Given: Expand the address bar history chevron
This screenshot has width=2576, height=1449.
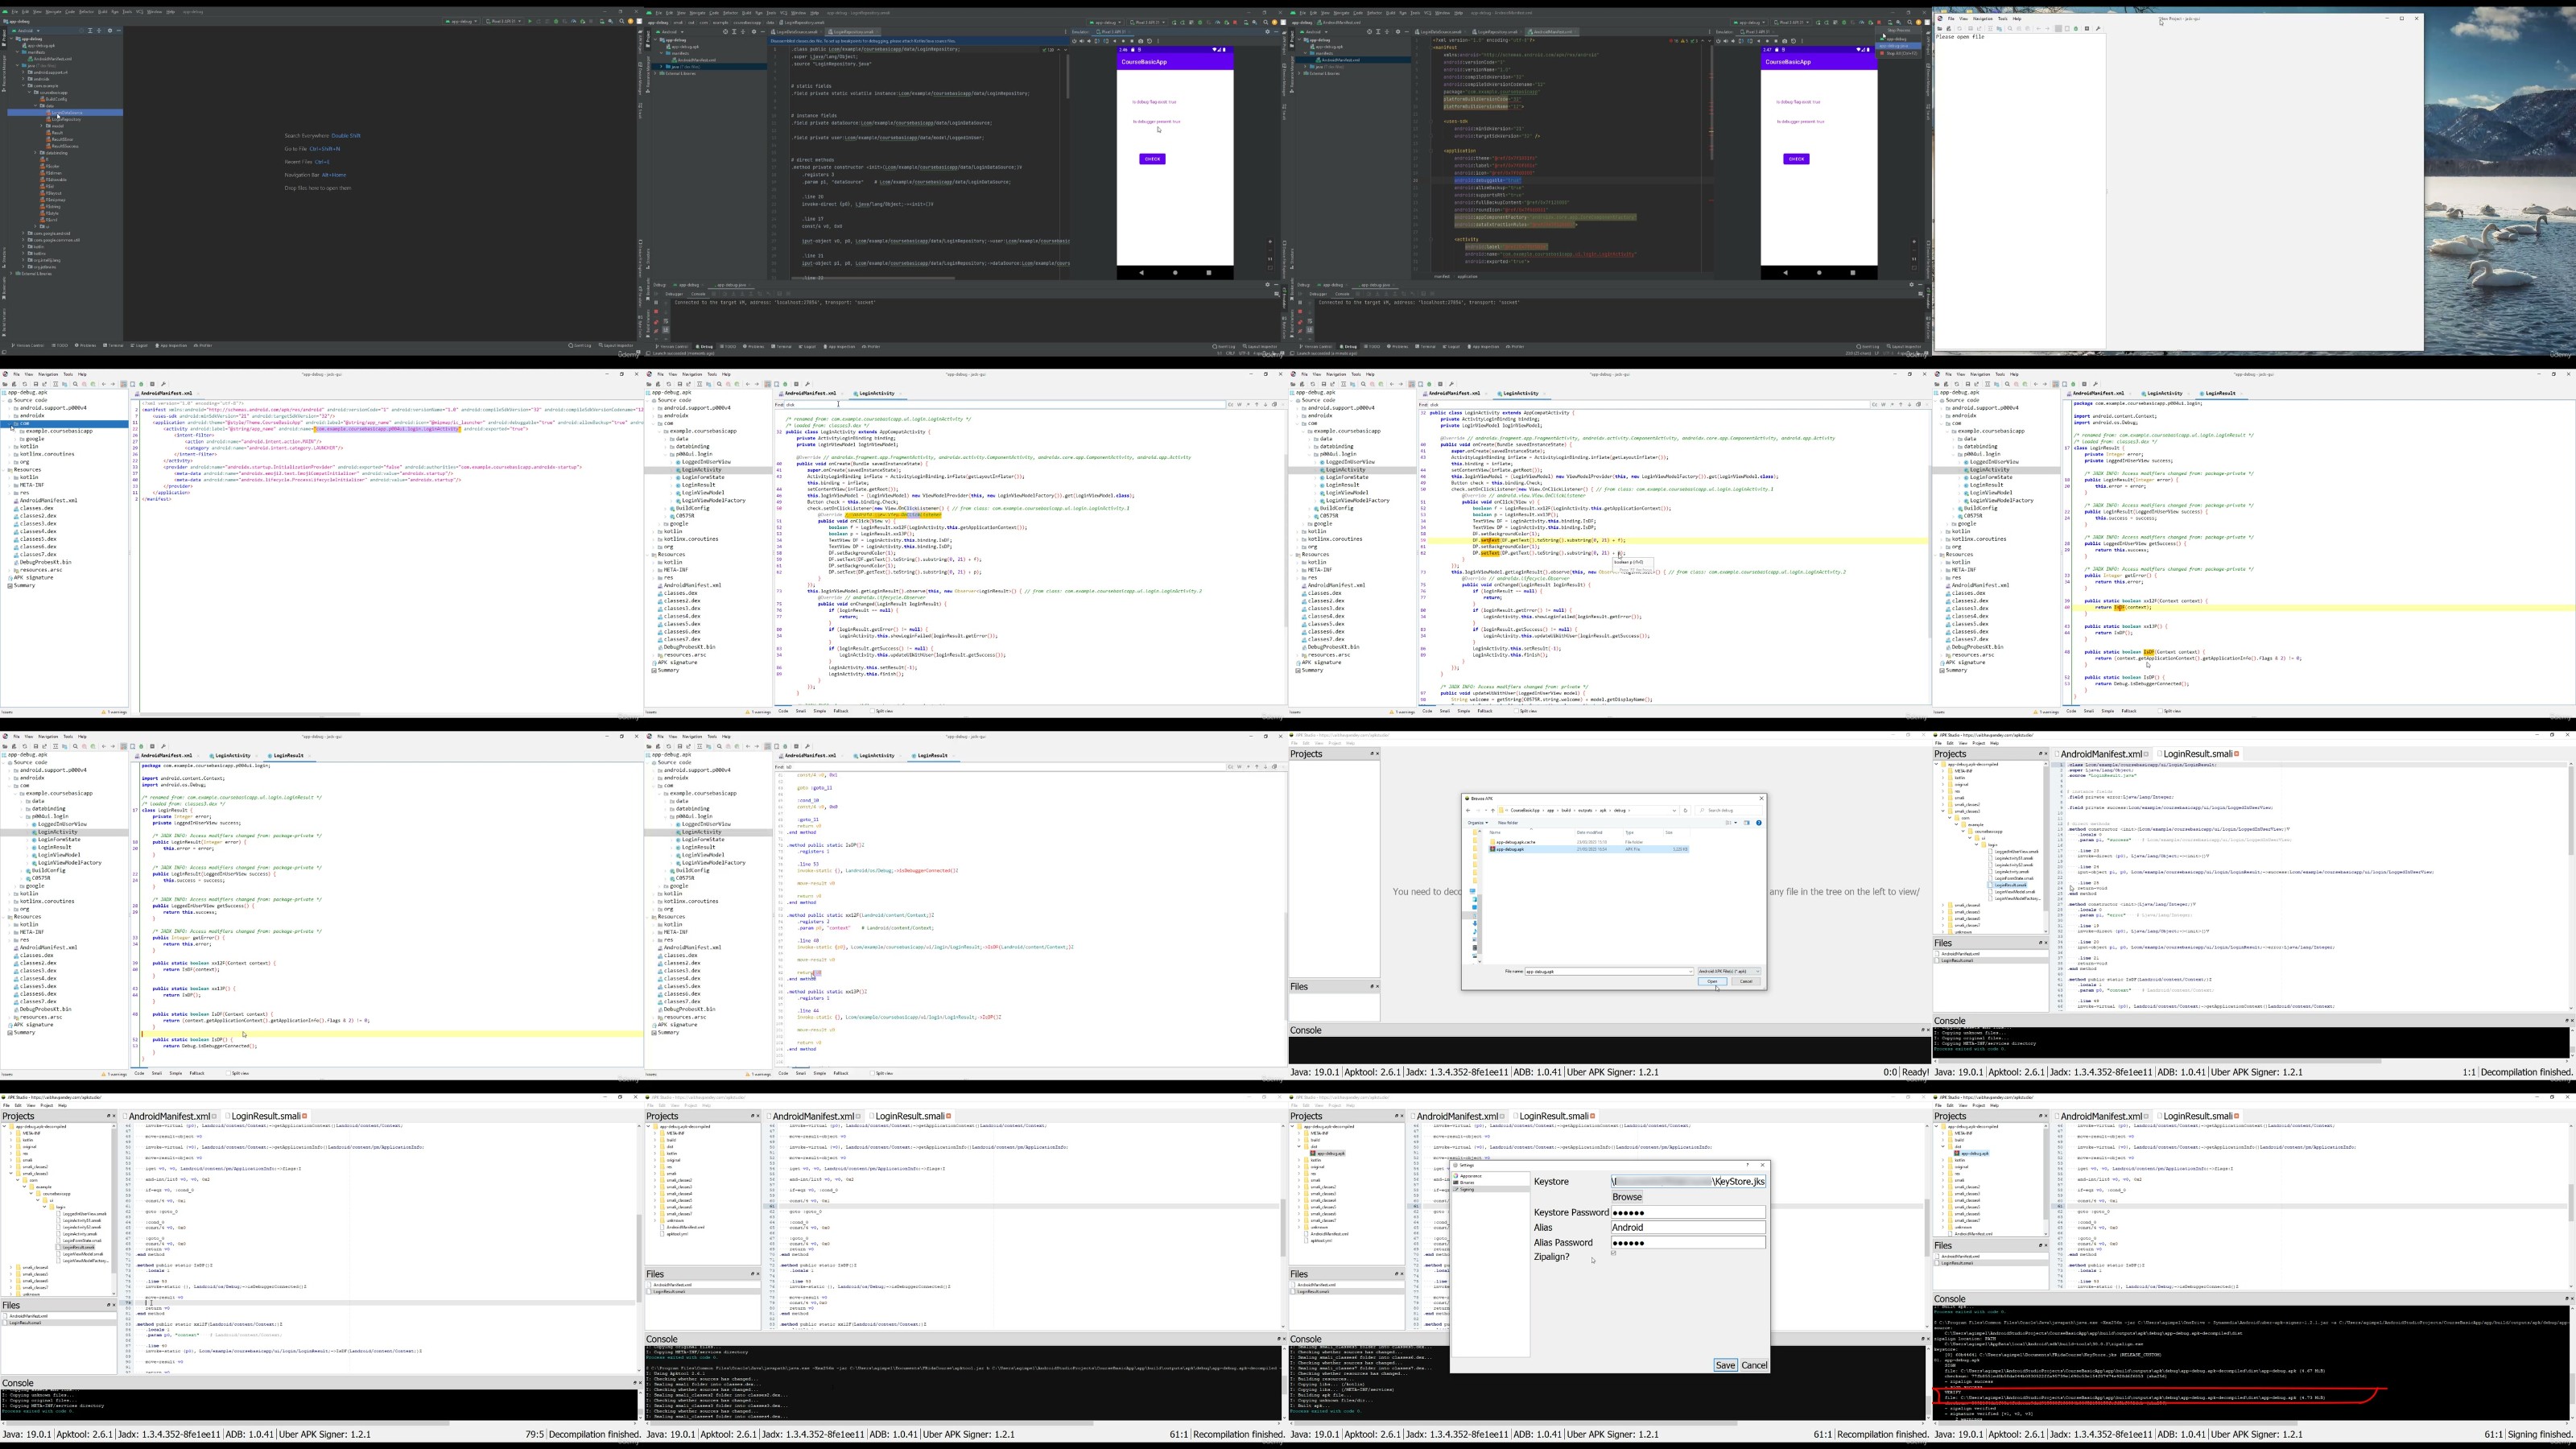Looking at the screenshot, I should pyautogui.click(x=1675, y=811).
